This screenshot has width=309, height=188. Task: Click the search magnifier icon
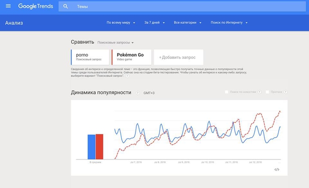66,7
